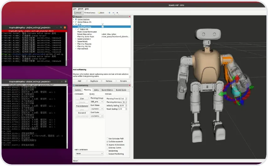
Task: Click the Reset button at bottom
Action: click(76, 161)
